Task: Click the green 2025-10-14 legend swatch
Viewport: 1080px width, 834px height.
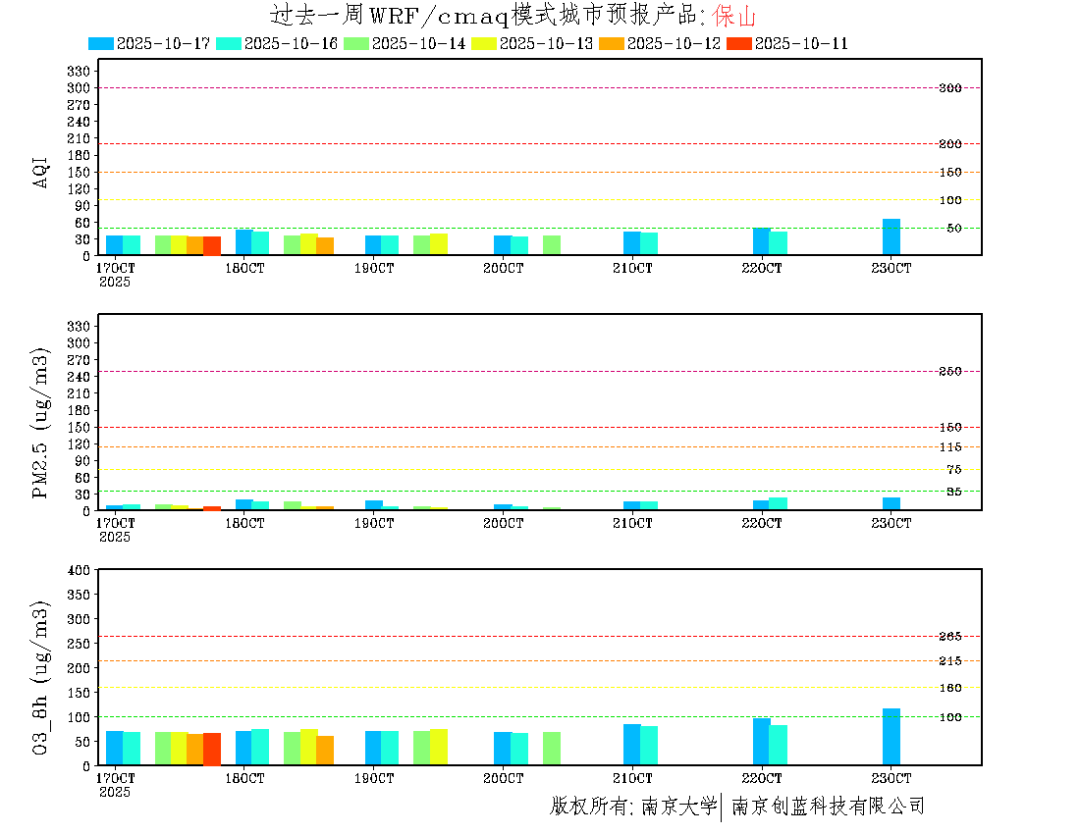Action: coord(356,43)
